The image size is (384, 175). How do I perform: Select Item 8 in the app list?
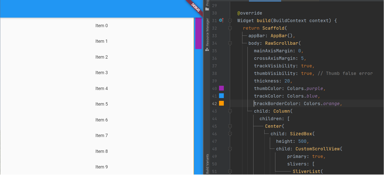[x=102, y=151]
